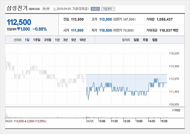Show the 5년 line chart
The image size is (190, 134).
coord(74,40)
